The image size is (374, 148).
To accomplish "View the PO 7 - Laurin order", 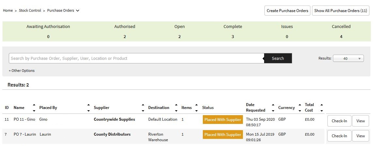I will tap(360, 136).
